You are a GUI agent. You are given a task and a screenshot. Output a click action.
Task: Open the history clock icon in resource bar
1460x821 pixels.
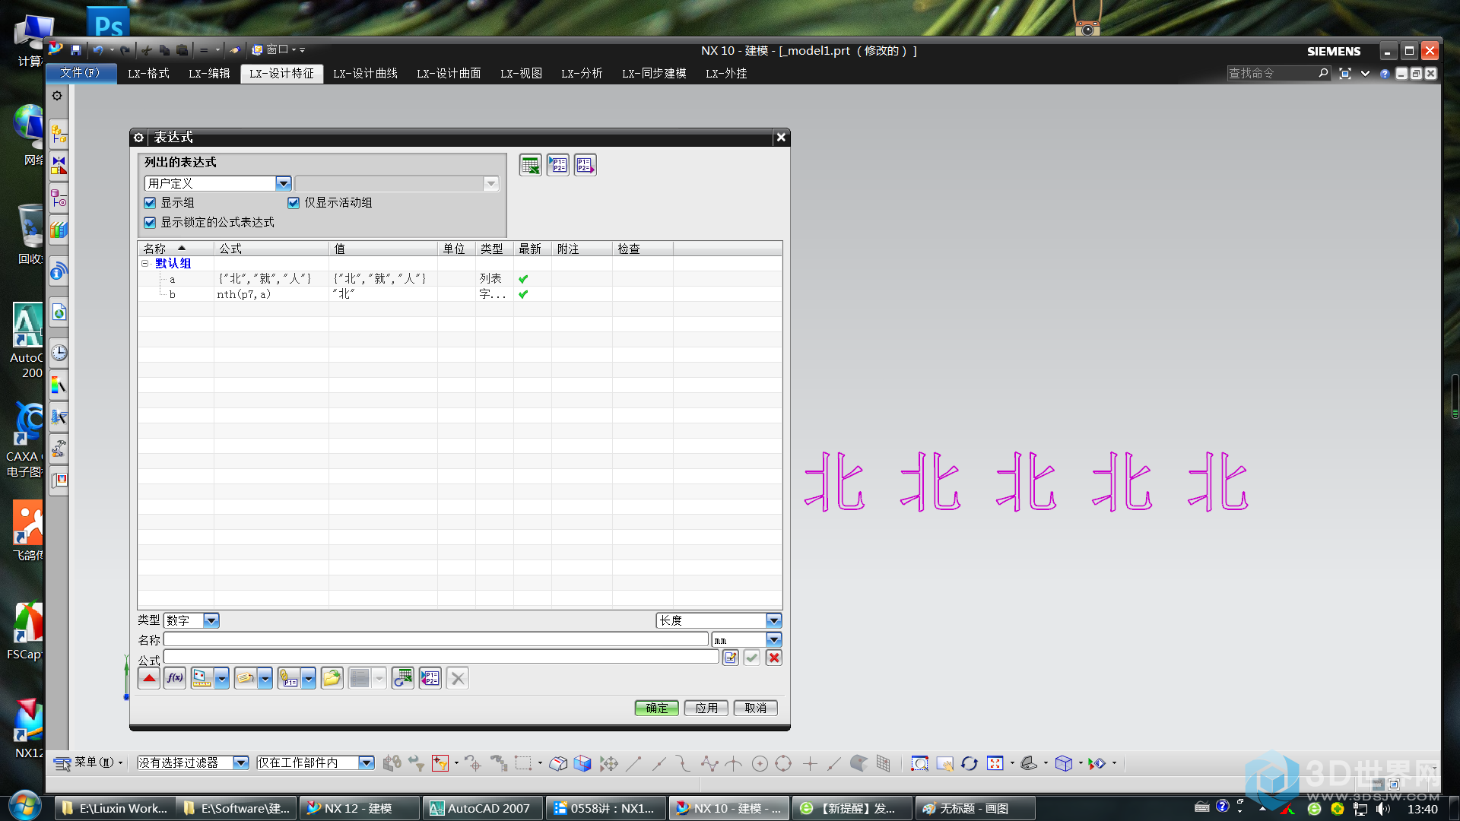(x=59, y=353)
